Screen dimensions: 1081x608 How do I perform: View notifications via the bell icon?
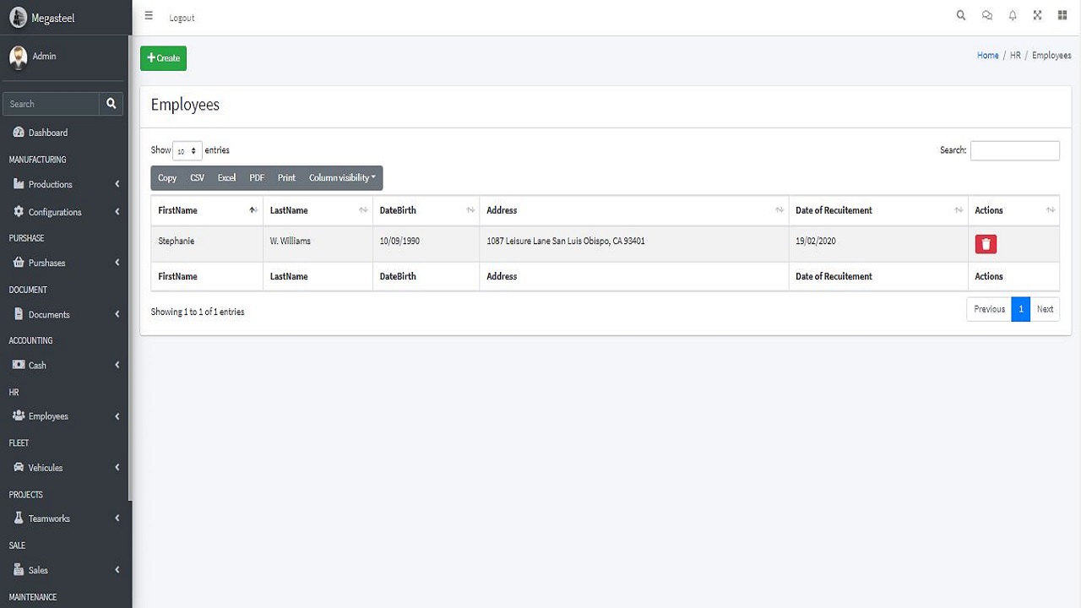click(1012, 15)
